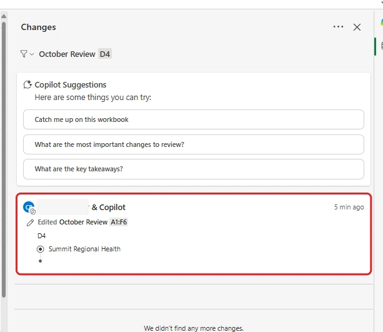This screenshot has height=332, width=383.
Task: Open the Changes pane more options menu
Action: pos(338,27)
